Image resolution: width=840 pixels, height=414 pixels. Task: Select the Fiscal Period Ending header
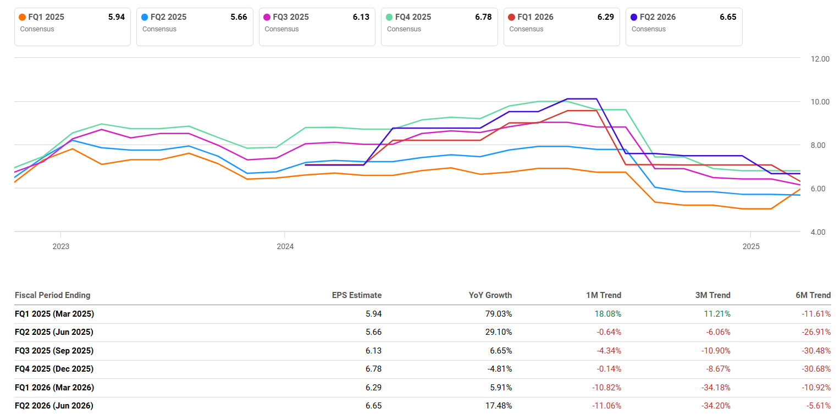tap(52, 295)
